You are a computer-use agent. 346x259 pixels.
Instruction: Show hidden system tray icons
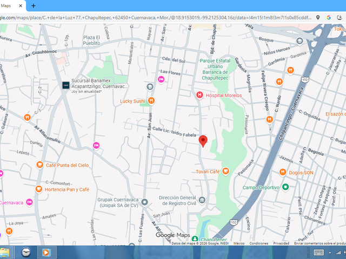point(330,253)
